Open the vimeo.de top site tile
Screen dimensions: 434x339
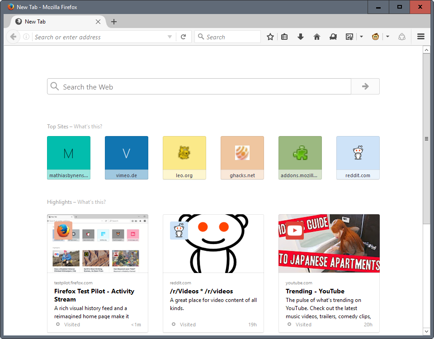pos(127,158)
